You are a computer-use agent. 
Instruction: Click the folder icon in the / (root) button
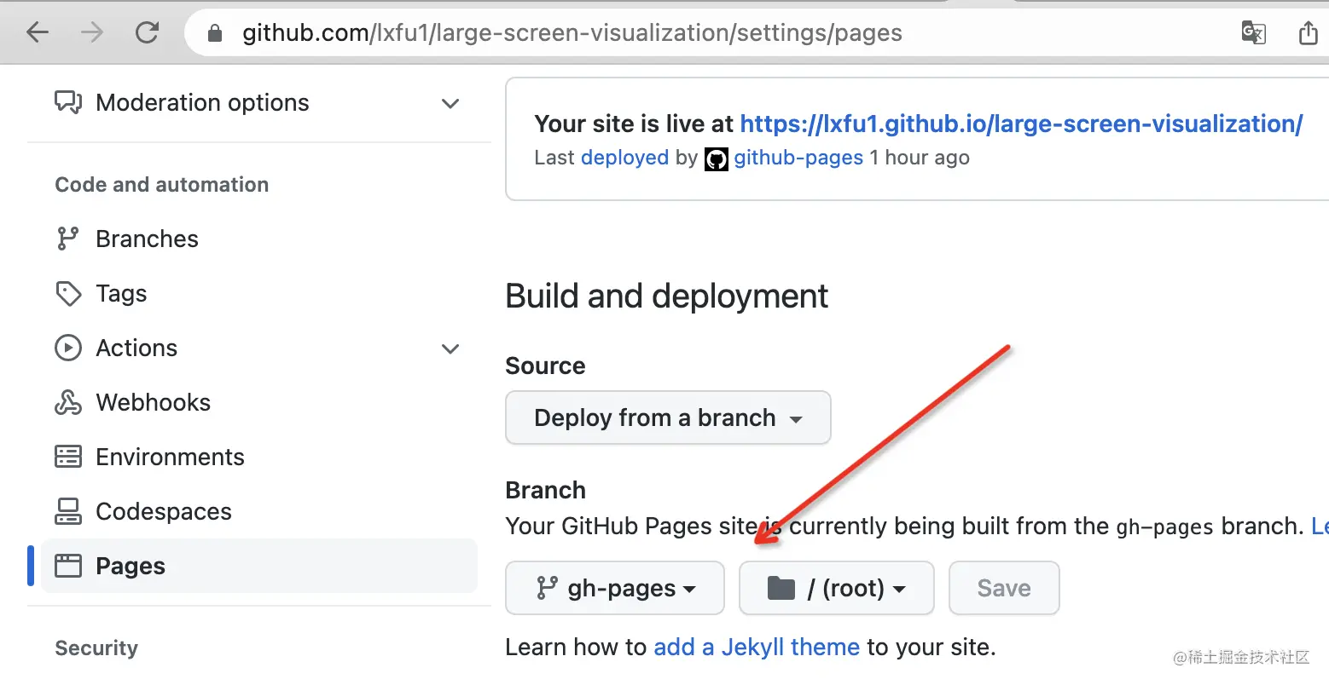tap(781, 588)
